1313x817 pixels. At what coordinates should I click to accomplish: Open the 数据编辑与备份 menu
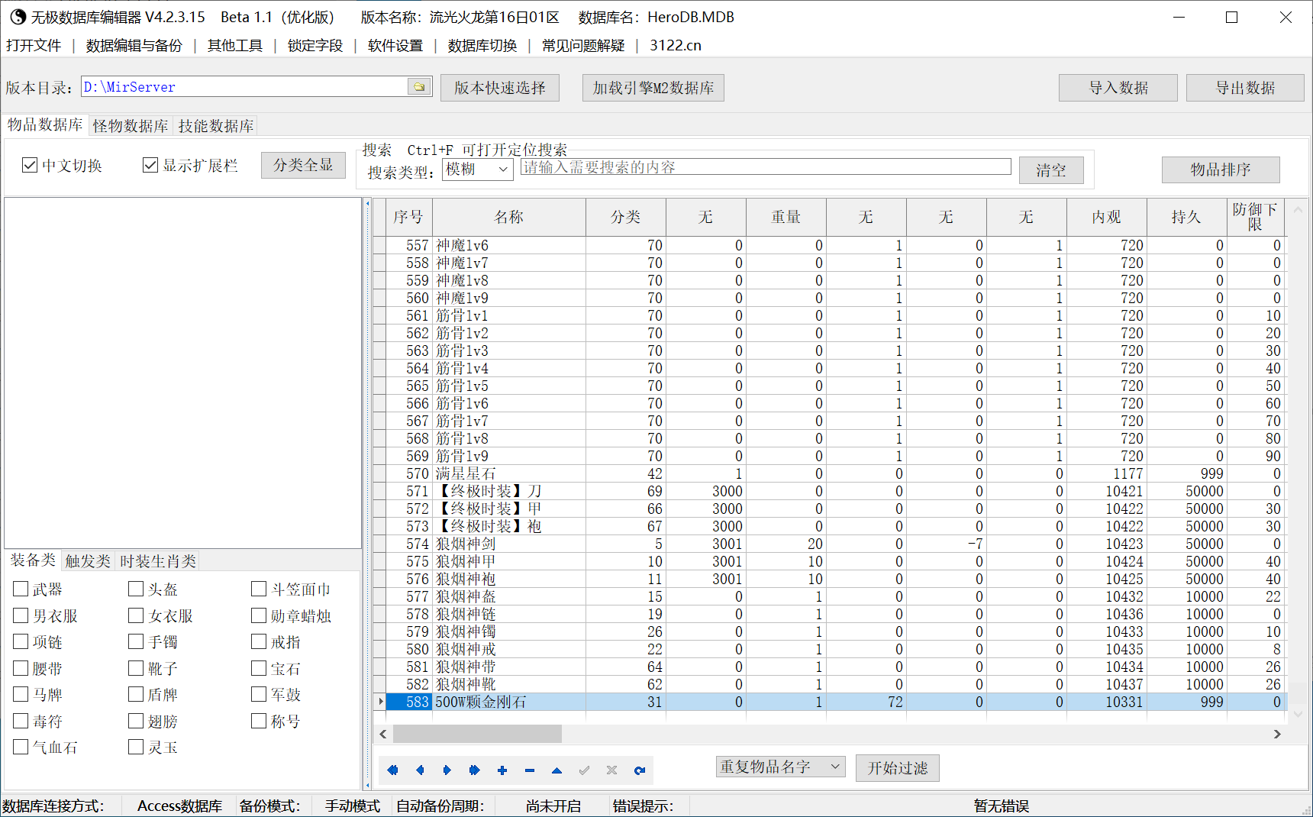[x=134, y=45]
